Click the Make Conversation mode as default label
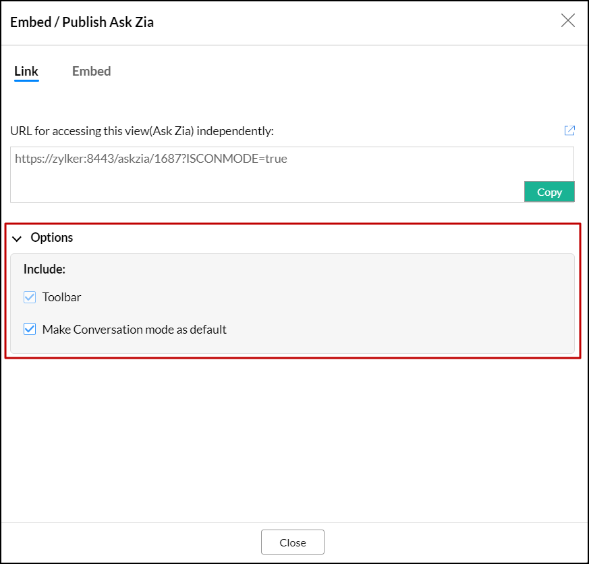 pyautogui.click(x=134, y=330)
